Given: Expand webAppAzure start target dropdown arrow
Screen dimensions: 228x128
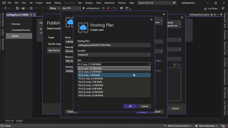Looking at the screenshot, I should tap(101, 8).
